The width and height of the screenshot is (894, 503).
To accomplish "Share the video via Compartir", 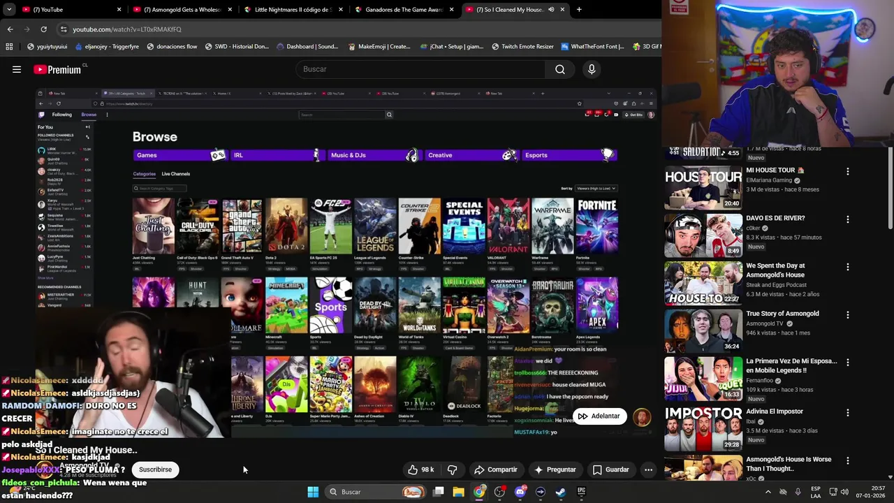I will point(495,469).
